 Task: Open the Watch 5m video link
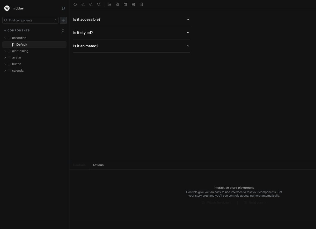coord(216,202)
